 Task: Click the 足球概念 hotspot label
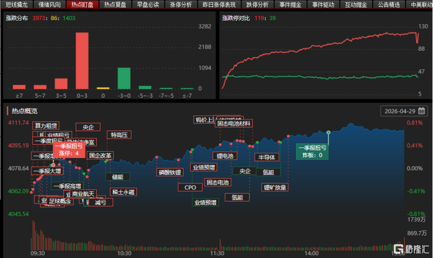tap(60, 201)
